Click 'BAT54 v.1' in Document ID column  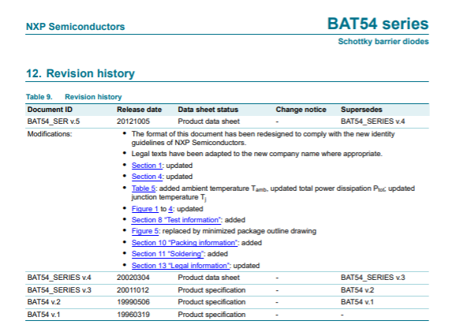coord(43,315)
